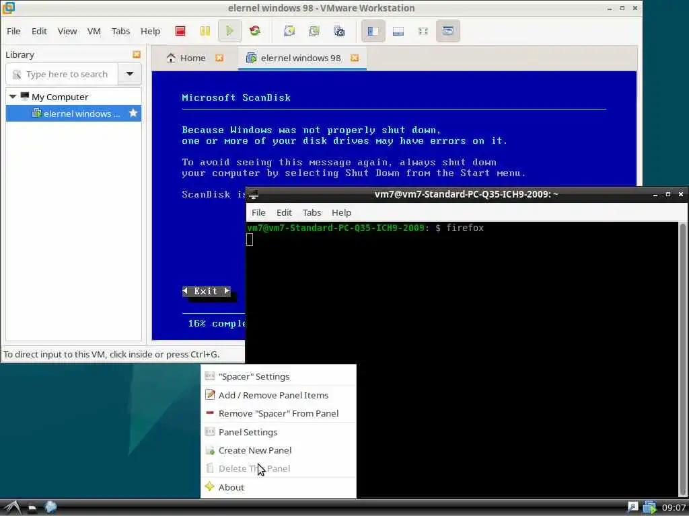
Task: Click the VMware Workstation logo icon in title bar
Action: click(8, 7)
